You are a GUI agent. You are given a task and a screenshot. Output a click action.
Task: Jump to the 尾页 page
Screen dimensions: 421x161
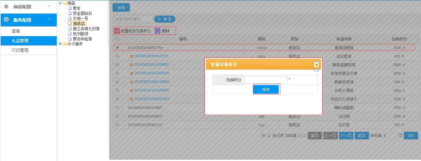point(361,136)
